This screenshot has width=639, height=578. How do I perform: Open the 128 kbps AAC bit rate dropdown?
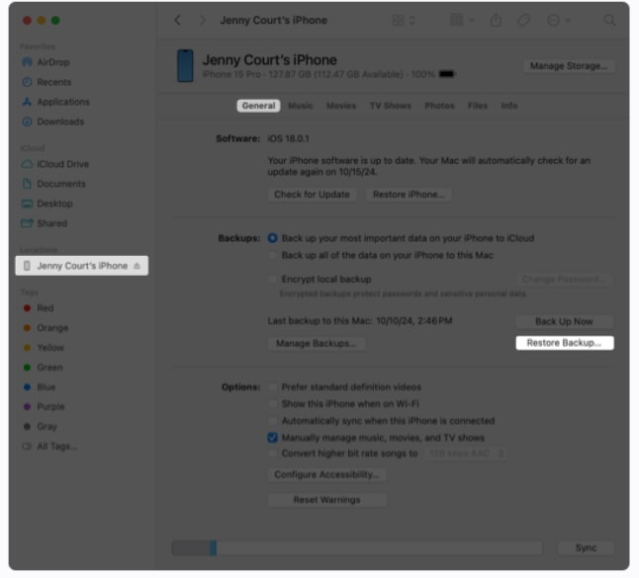(466, 454)
